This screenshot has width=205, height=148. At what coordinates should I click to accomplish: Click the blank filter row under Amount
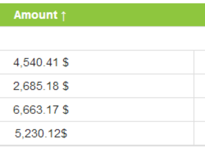coord(102,38)
